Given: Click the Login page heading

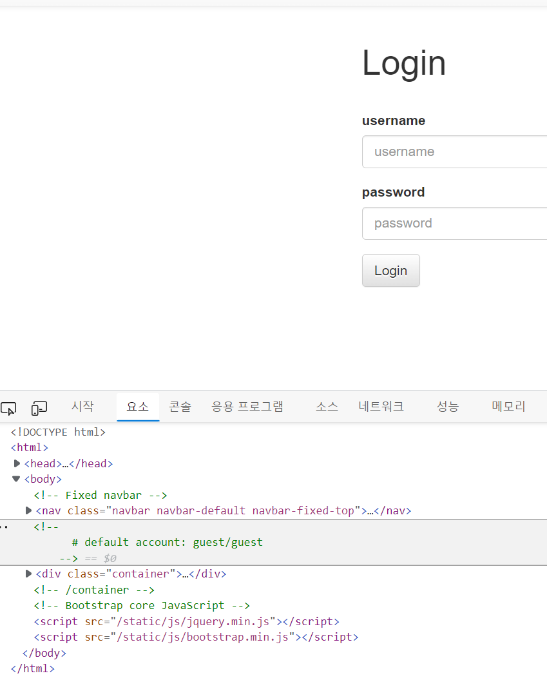Looking at the screenshot, I should pos(404,63).
